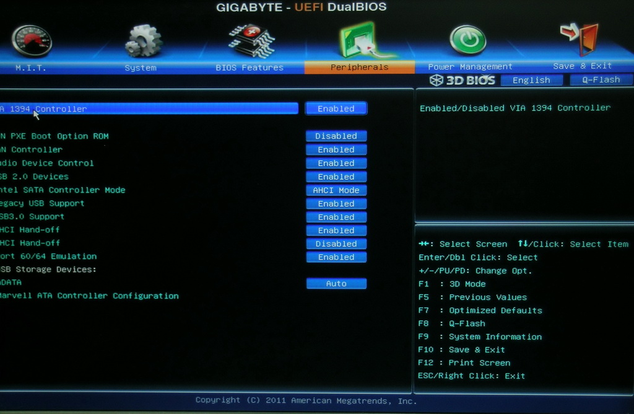Click the 'F12 : Print Screen' help line
This screenshot has height=414, width=634.
pos(464,363)
